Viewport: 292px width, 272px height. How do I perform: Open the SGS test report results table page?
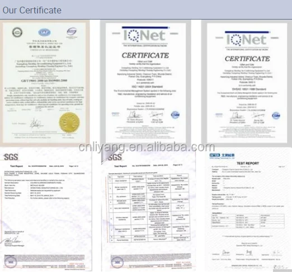(148, 209)
